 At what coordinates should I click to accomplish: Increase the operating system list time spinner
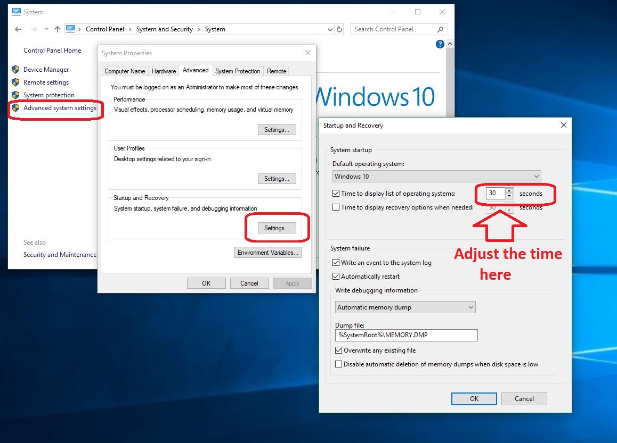pos(509,191)
